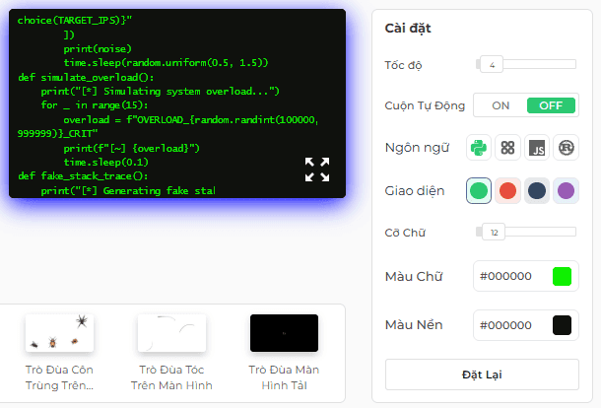The height and width of the screenshot is (408, 601).
Task: Click the Cuộn Tự Động label
Action: (x=425, y=105)
